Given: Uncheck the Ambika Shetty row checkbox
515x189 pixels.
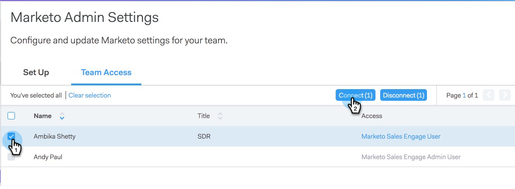Looking at the screenshot, I should point(12,136).
